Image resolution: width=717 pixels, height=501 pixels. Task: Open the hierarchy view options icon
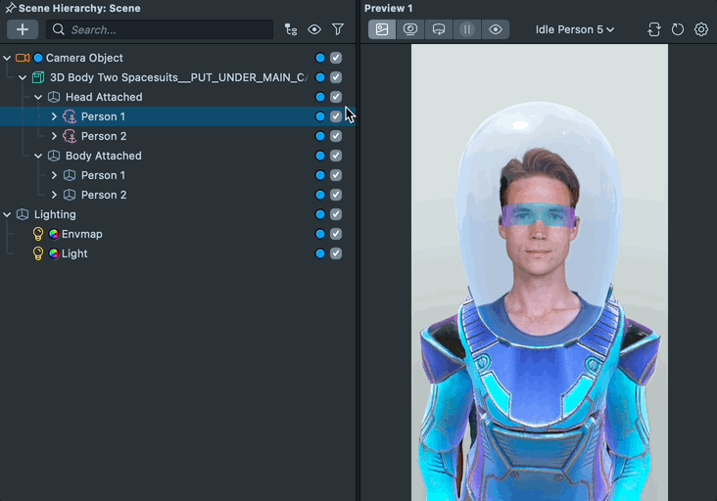tap(291, 29)
